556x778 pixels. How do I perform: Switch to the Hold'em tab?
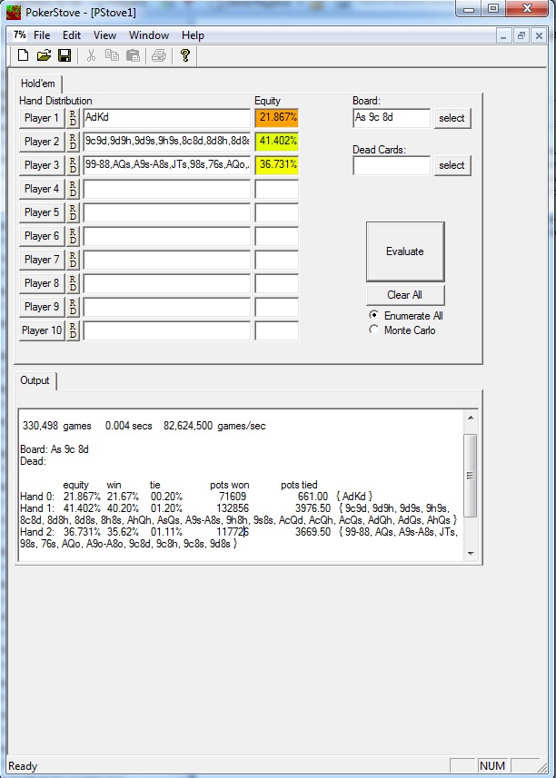(x=38, y=84)
